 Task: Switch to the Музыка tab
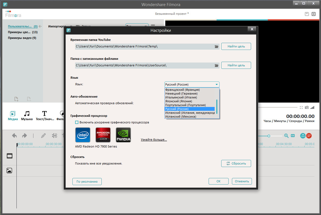(x=27, y=115)
